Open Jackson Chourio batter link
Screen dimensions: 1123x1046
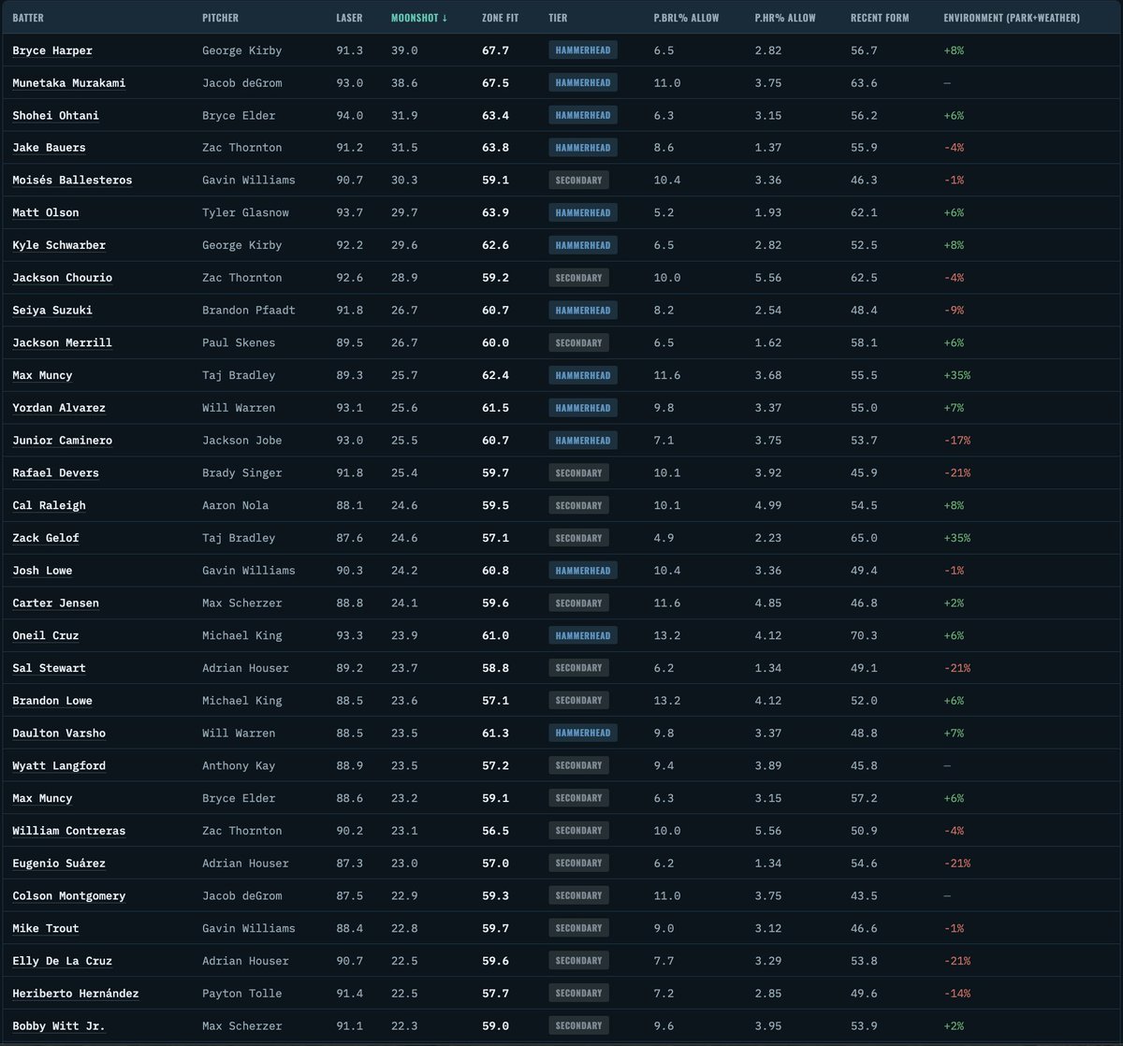(62, 278)
